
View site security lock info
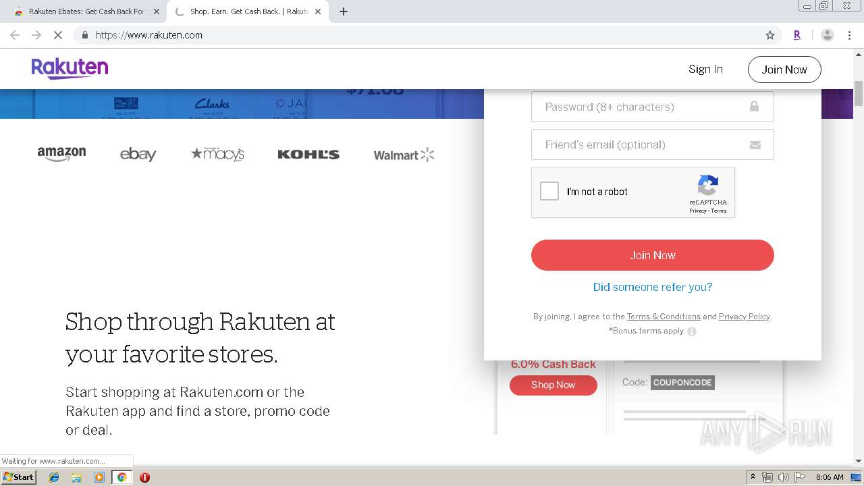[x=84, y=35]
